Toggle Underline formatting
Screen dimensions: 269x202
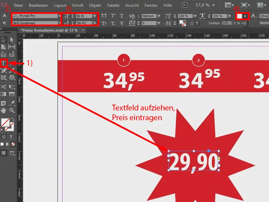pyautogui.click(x=122, y=16)
